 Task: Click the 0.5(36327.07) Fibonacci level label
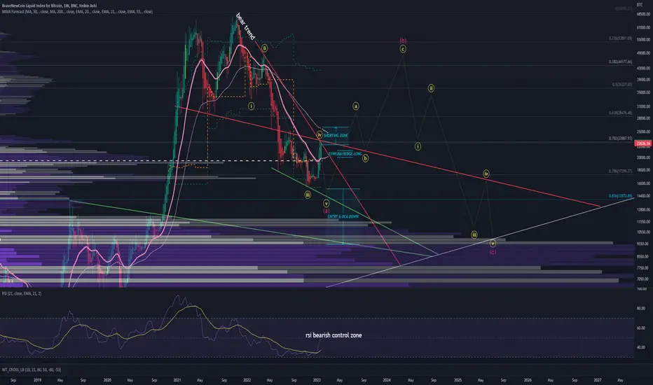(x=622, y=85)
